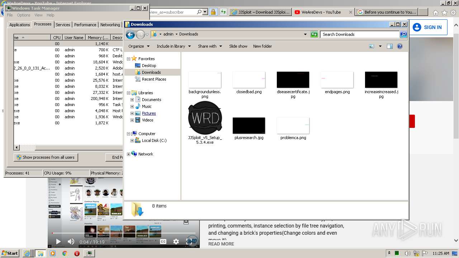
Task: Open the views options dropdown arrow
Action: click(380, 46)
